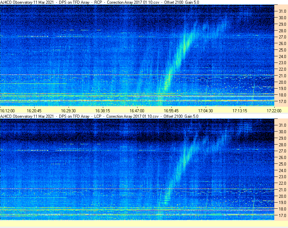This screenshot has width=288, height=228.
Task: Click the 31.0 frequency label on the RCP axis
Action: 283,11
